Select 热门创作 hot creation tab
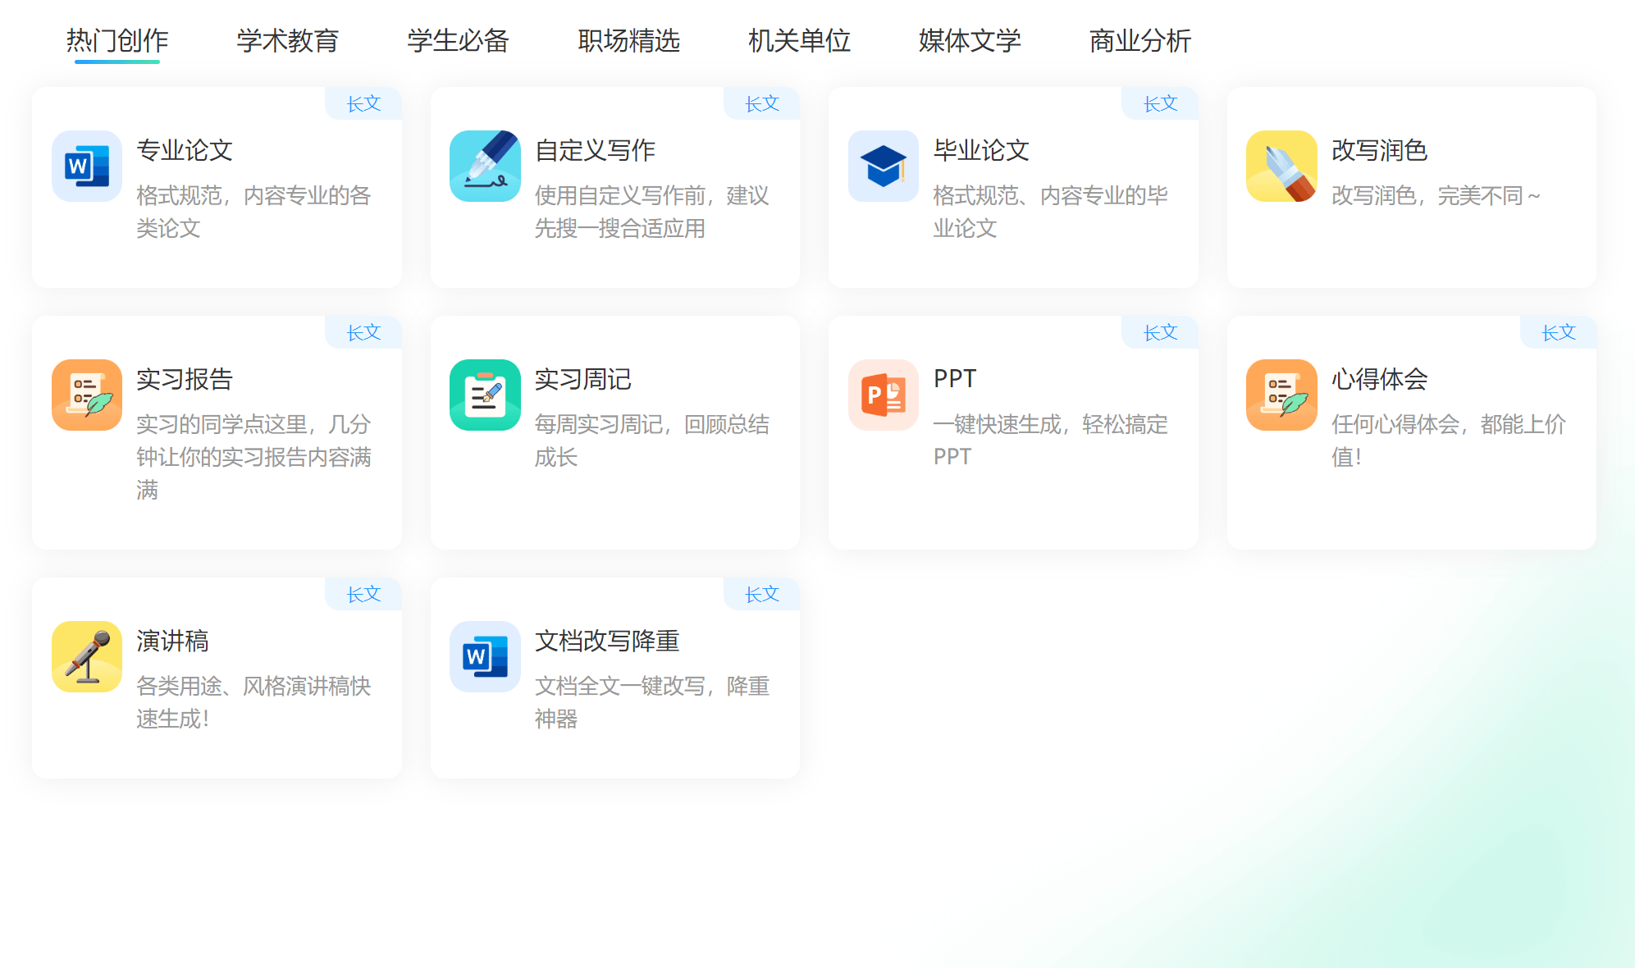 pos(116,39)
